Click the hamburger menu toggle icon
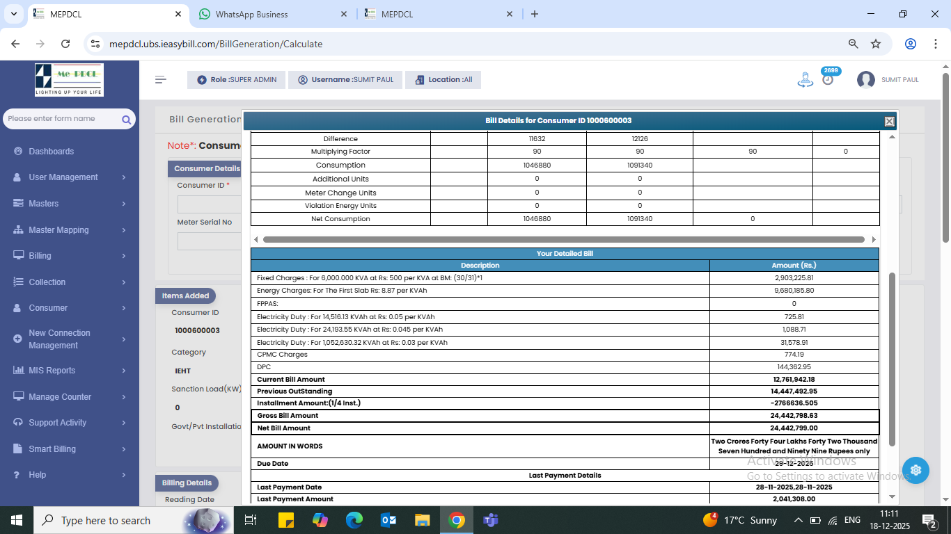Image resolution: width=951 pixels, height=534 pixels. click(161, 79)
